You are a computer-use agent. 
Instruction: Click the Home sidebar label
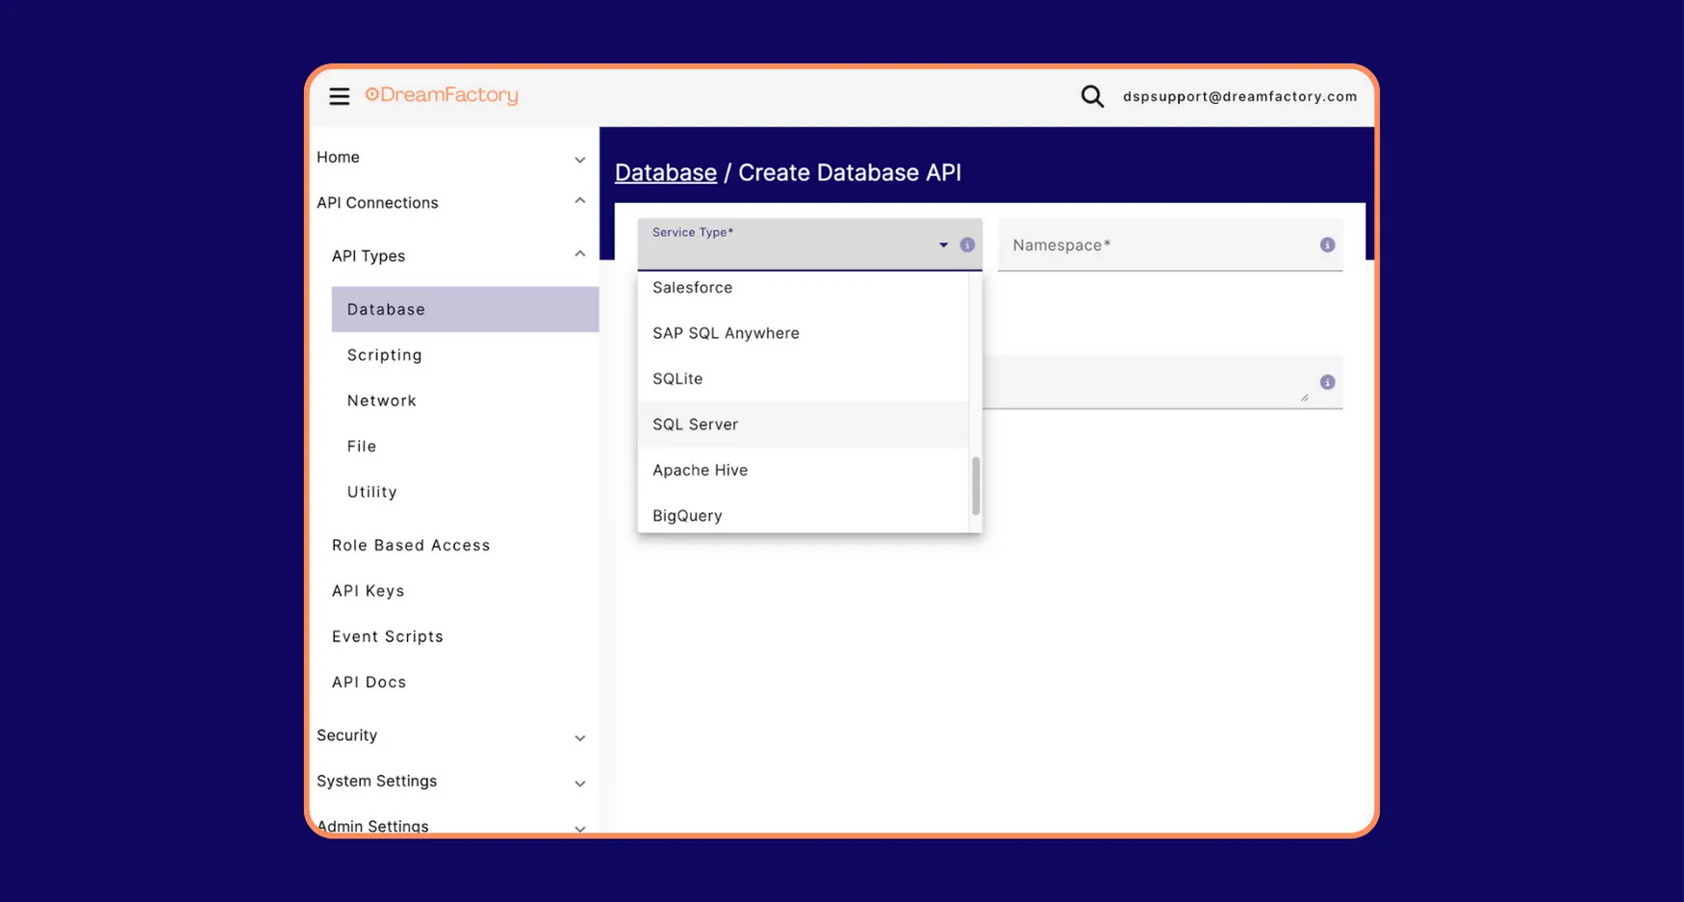pyautogui.click(x=338, y=157)
